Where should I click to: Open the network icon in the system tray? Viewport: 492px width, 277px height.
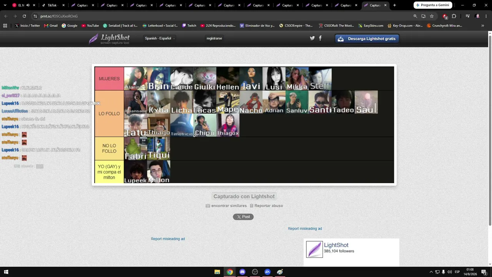[x=437, y=272]
